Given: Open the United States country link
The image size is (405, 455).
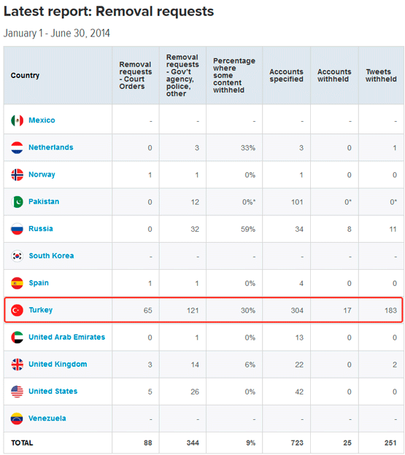Looking at the screenshot, I should tap(53, 391).
